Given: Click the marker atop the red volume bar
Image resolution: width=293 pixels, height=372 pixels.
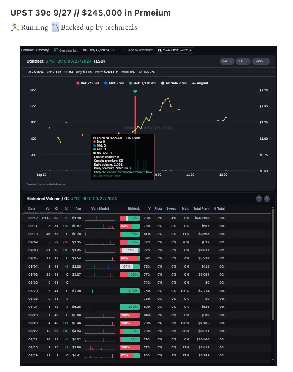Looking at the screenshot, I should coord(135,91).
